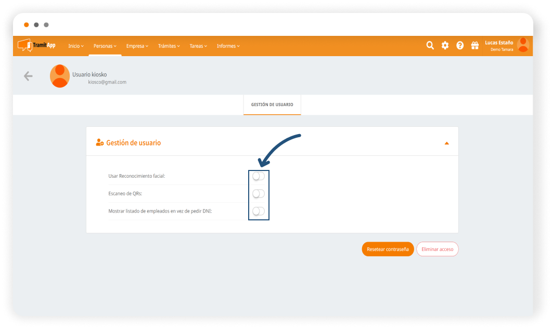Open settings gear icon in header
Viewport: 552px width, 329px height.
coord(445,46)
